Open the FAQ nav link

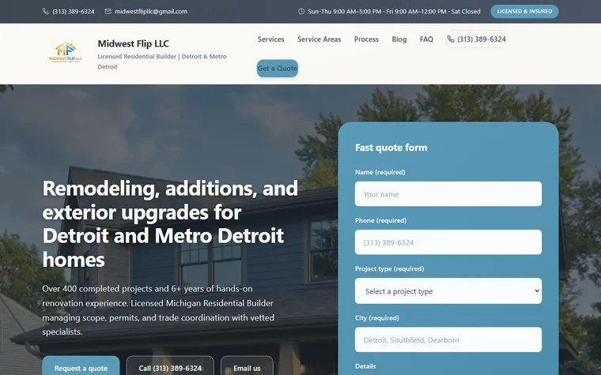pyautogui.click(x=426, y=39)
